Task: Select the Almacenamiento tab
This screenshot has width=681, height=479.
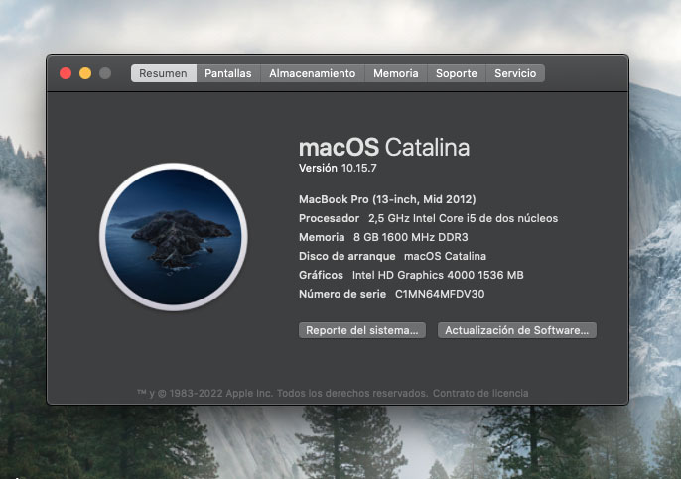Action: [x=312, y=73]
